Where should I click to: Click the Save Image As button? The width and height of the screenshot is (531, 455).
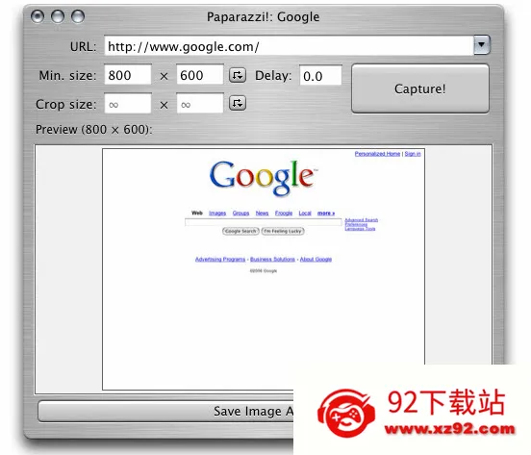tap(165, 412)
